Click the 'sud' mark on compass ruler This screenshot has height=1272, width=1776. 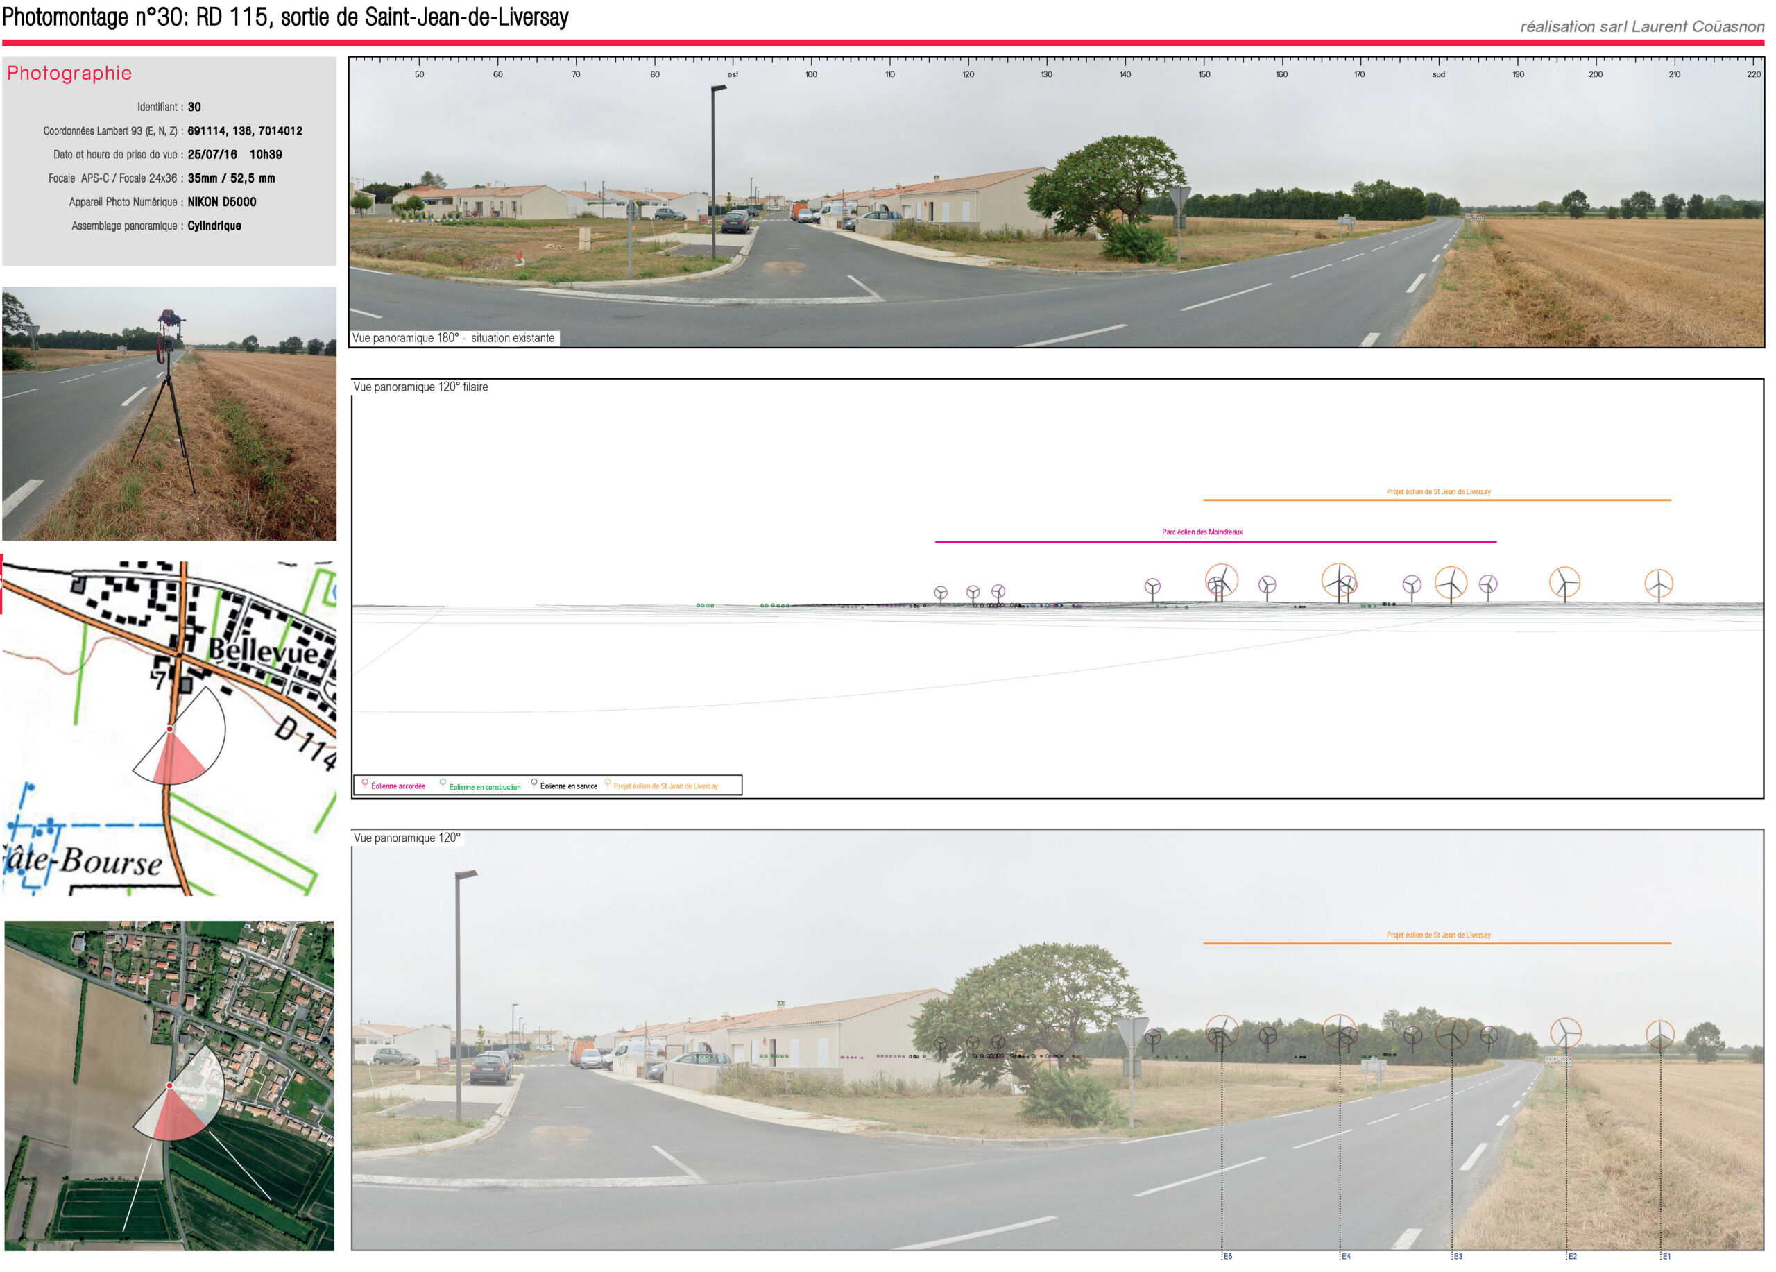tap(1439, 74)
